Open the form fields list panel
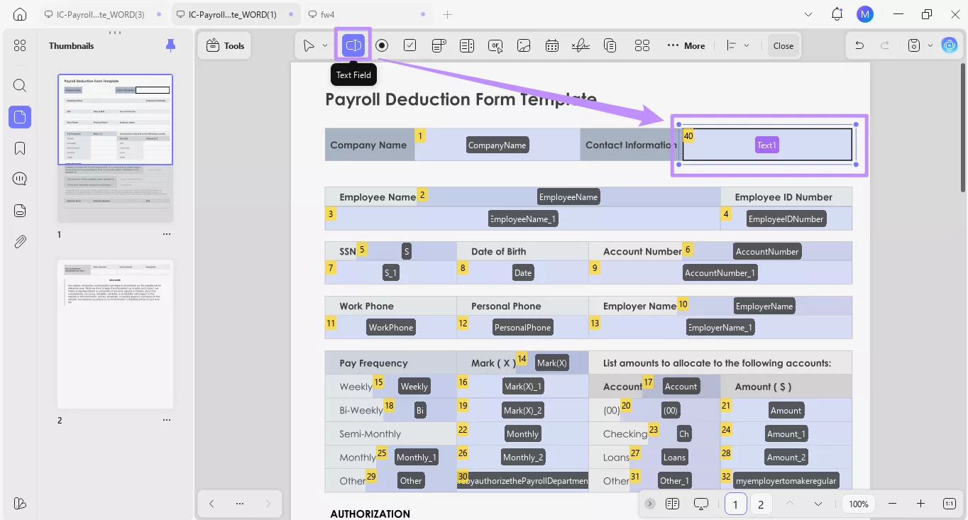968x520 pixels. pyautogui.click(x=20, y=211)
